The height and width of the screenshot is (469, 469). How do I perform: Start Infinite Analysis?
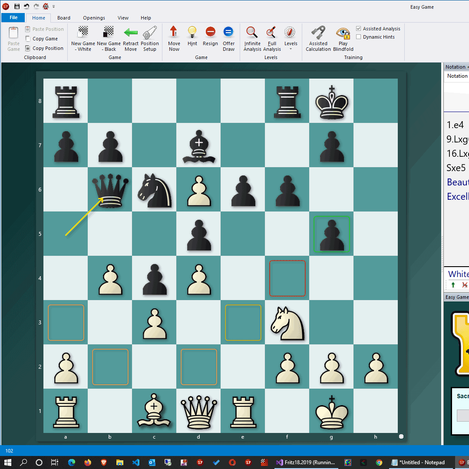tap(252, 38)
